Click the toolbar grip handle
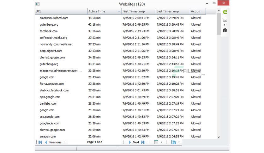 pos(36,142)
